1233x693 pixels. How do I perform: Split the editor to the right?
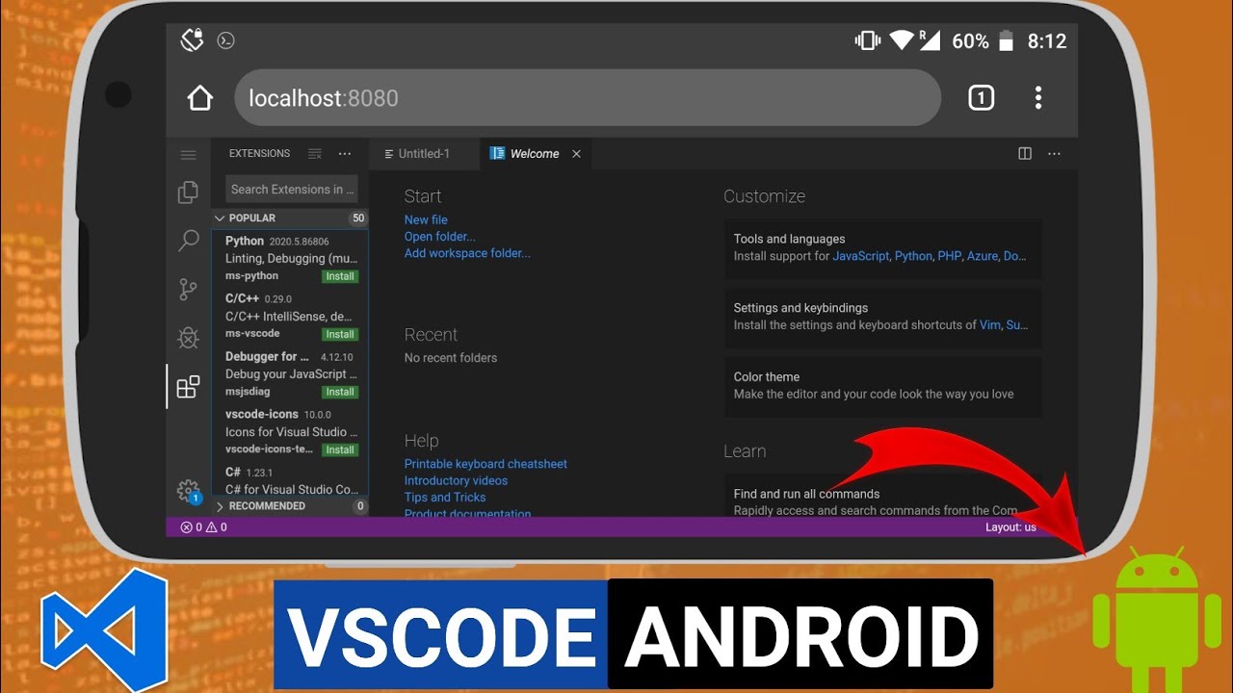click(x=1025, y=154)
